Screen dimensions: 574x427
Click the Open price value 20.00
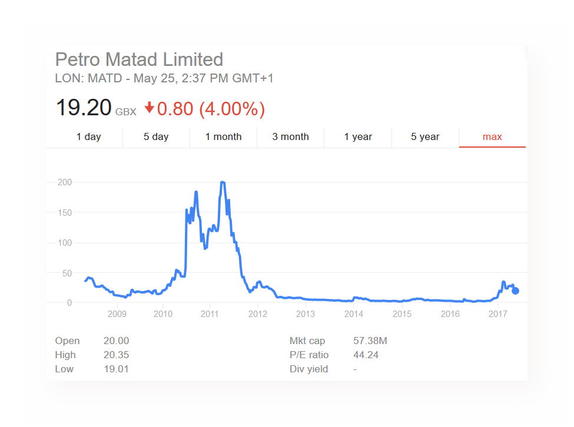116,341
